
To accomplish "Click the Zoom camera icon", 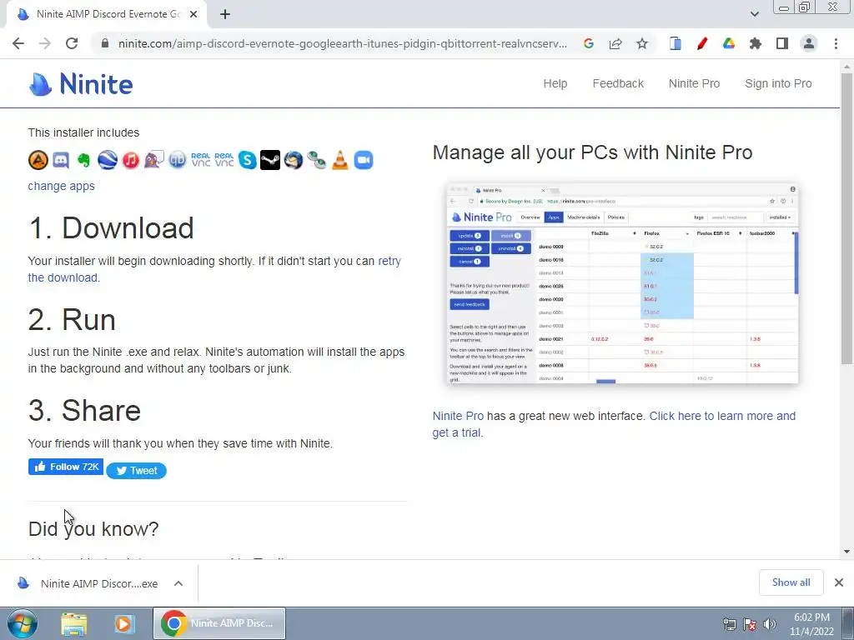I will [x=364, y=160].
